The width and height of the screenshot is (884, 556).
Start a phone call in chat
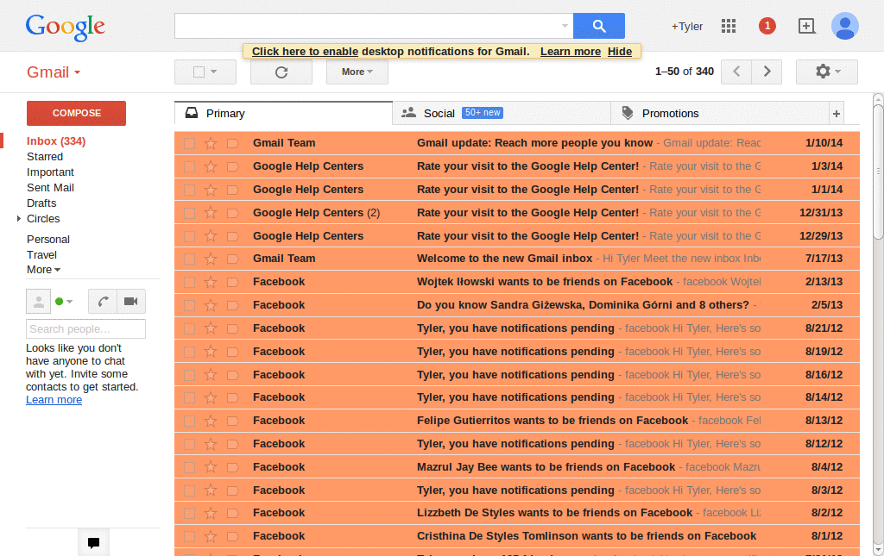coord(103,301)
